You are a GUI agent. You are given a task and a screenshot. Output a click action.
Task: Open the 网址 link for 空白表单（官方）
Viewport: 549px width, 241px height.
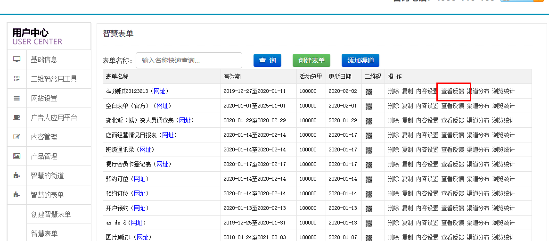tap(162, 106)
